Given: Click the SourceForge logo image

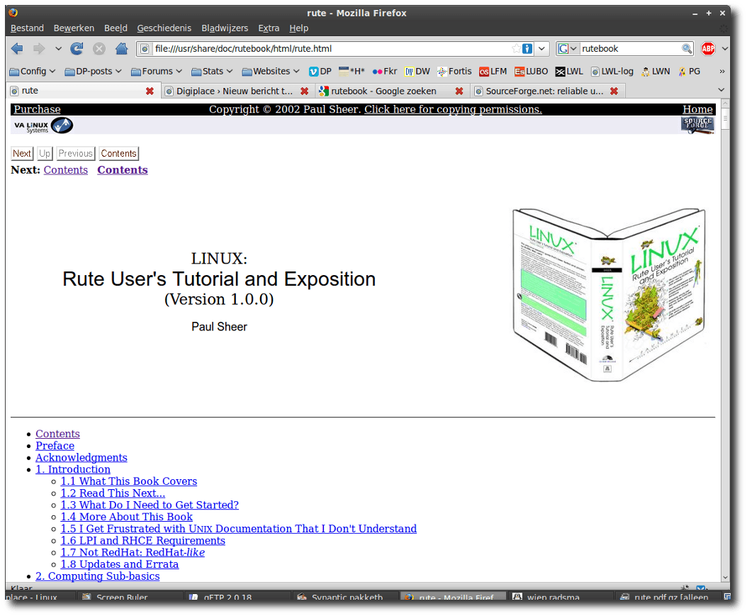Looking at the screenshot, I should (x=698, y=125).
